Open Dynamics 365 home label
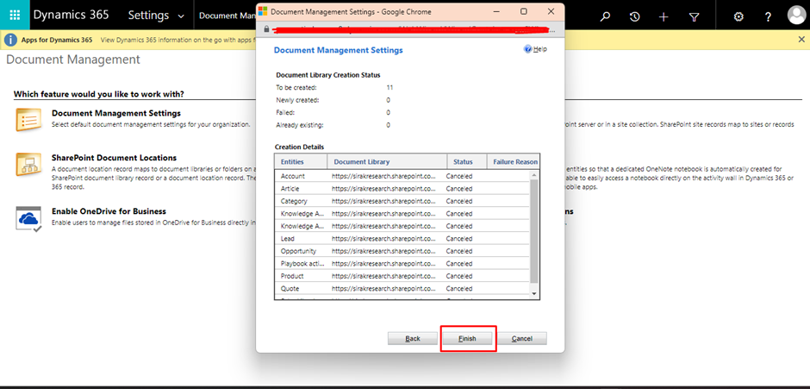Screen dimensions: 810x389 (x=72, y=15)
